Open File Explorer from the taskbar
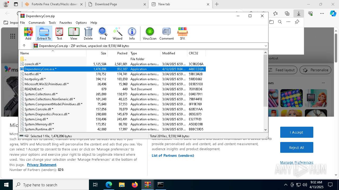Screen dimensions: 339x190 (122, 185)
